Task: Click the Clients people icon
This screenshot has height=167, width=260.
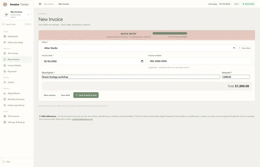Action: click(x=5, y=82)
